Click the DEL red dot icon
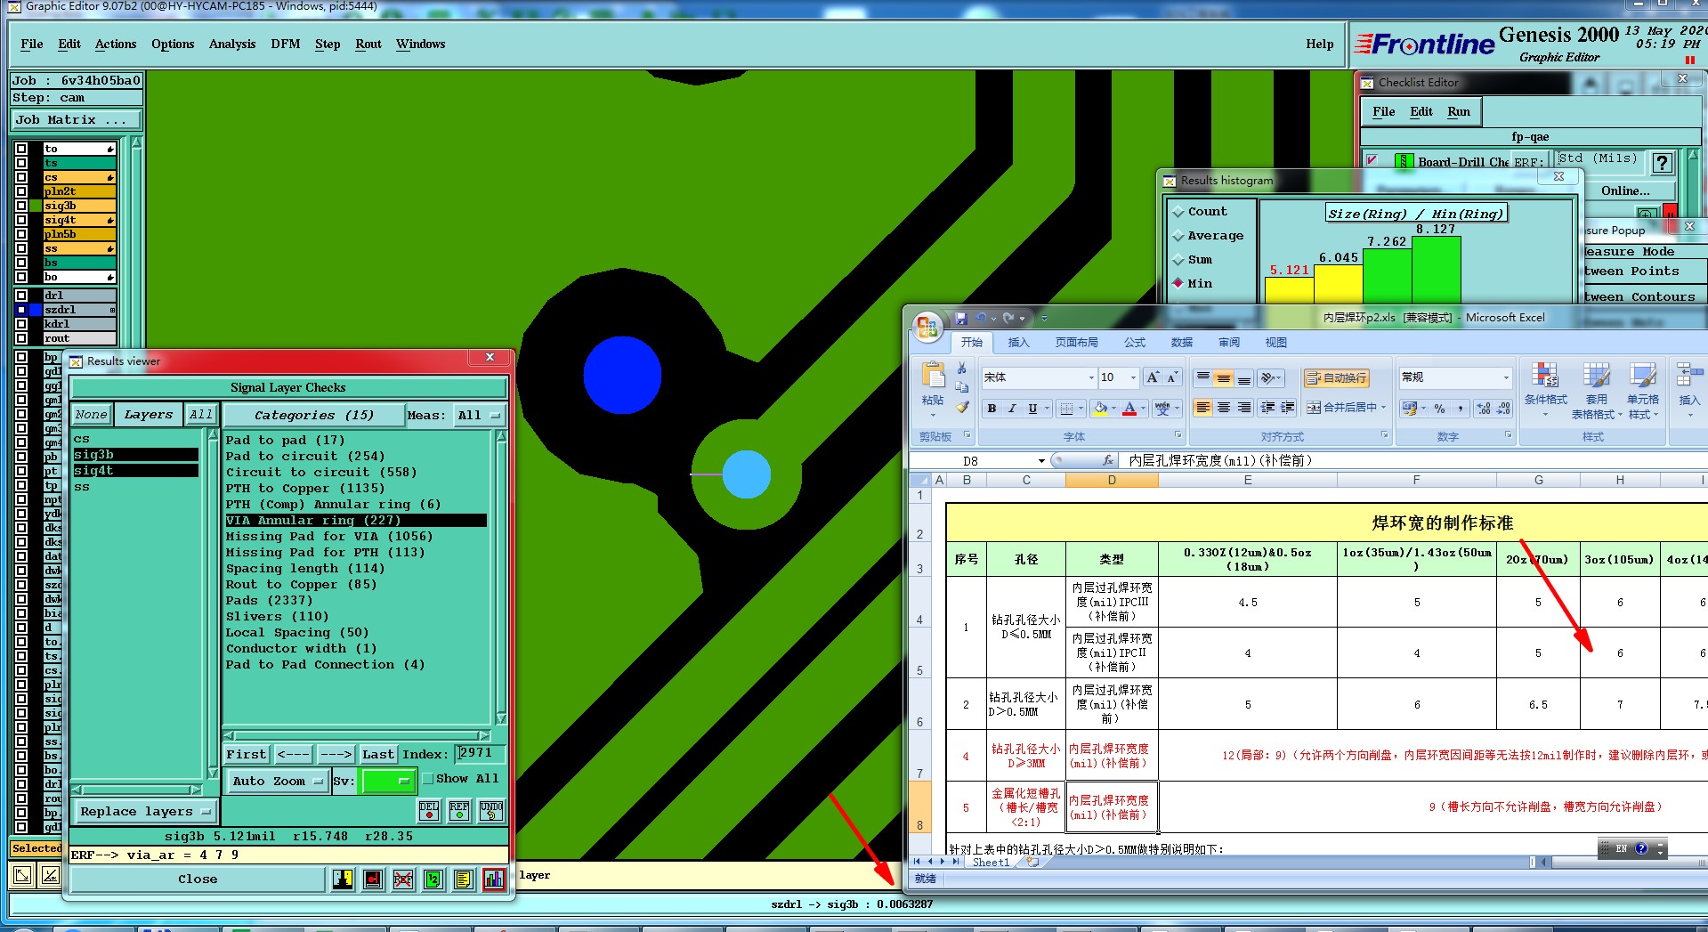This screenshot has height=932, width=1708. pyautogui.click(x=429, y=810)
